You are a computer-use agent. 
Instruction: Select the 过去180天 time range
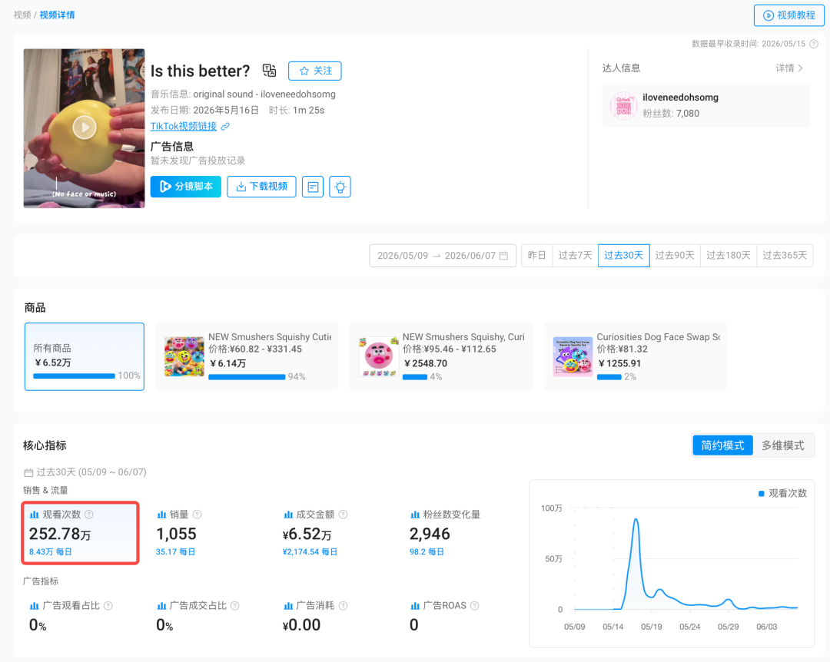click(x=729, y=256)
